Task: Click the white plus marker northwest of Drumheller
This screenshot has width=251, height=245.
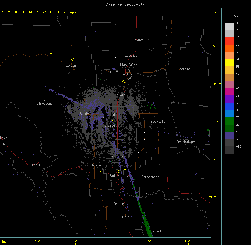Action: [178, 109]
